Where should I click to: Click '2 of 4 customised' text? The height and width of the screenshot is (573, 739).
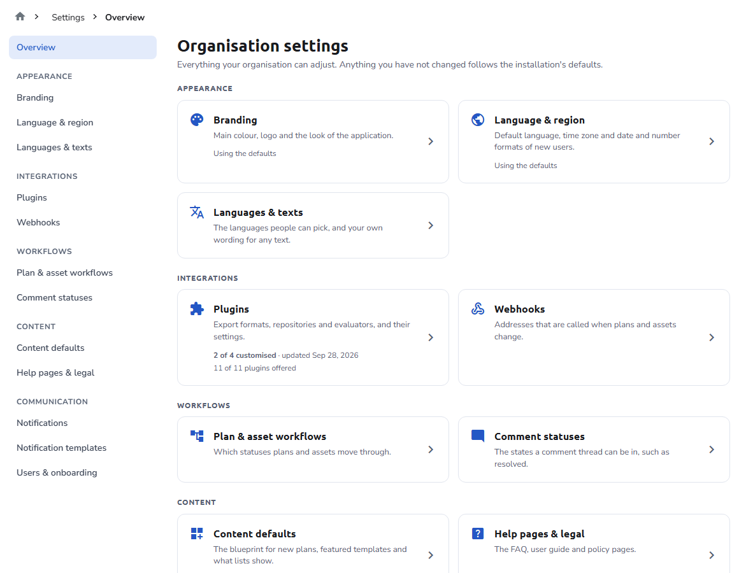point(245,355)
